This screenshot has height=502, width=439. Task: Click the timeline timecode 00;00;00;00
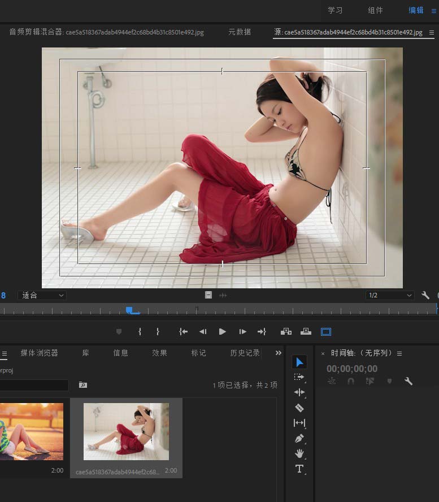click(x=352, y=369)
